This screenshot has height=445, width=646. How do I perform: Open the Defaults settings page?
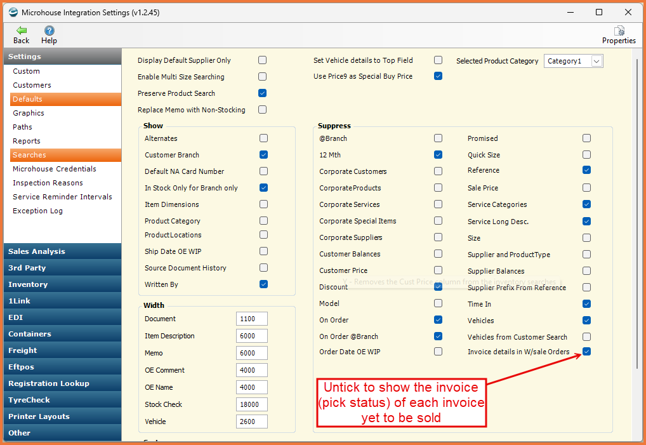click(66, 99)
